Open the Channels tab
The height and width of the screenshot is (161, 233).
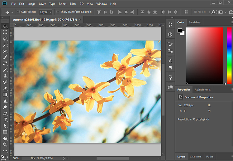pyautogui.click(x=195, y=156)
